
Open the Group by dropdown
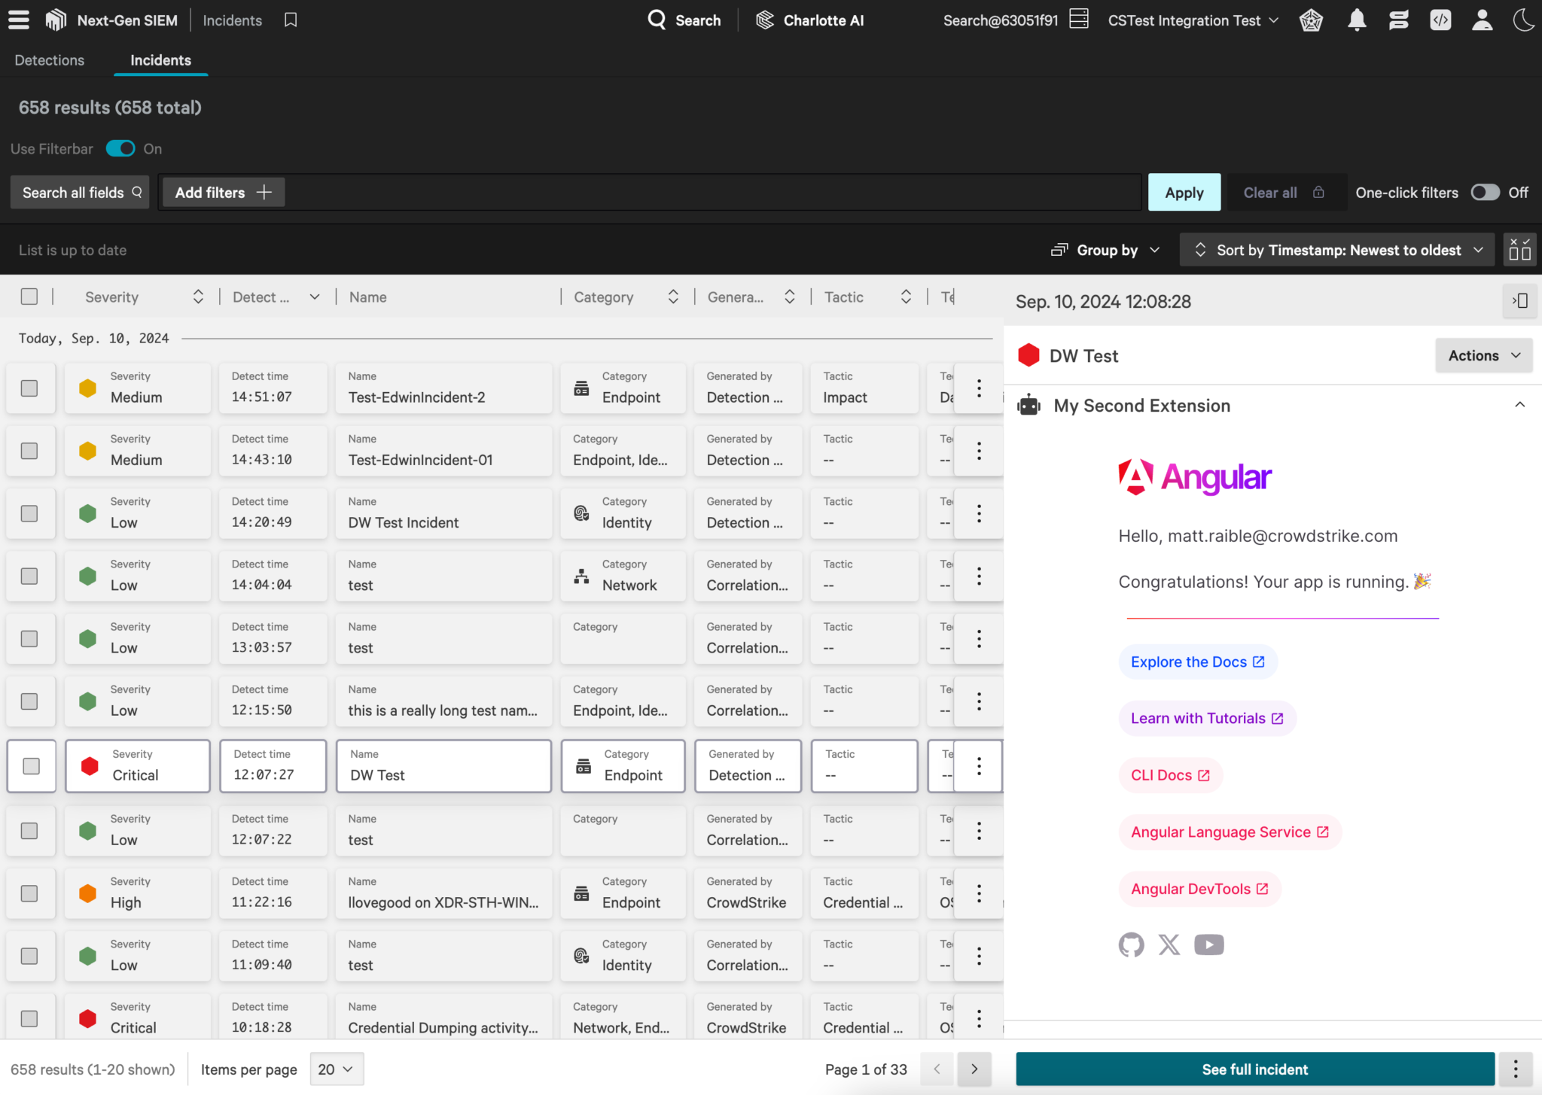1105,249
